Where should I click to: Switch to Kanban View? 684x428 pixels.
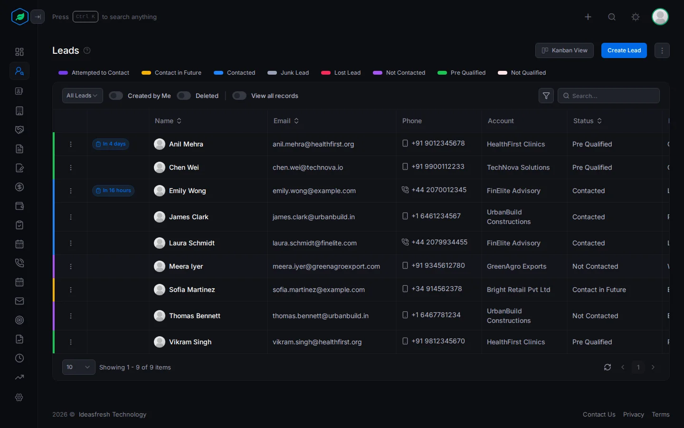pos(564,50)
